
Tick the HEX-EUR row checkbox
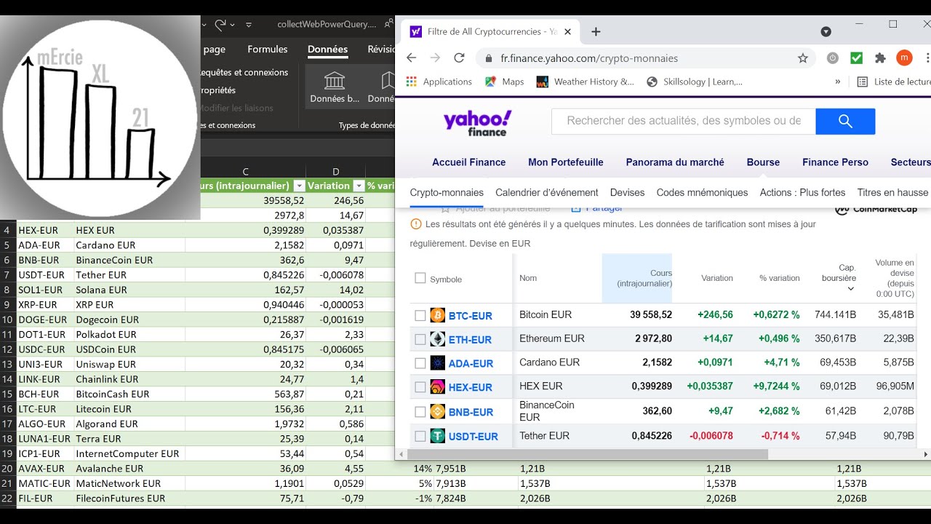click(x=420, y=387)
